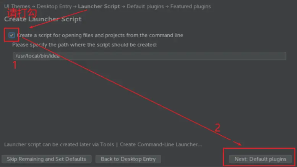Focus the /usr/local/bin/idea path field

click(149, 56)
